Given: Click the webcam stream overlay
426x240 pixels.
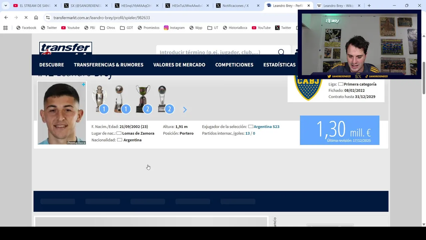Looking at the screenshot, I should pos(359,44).
